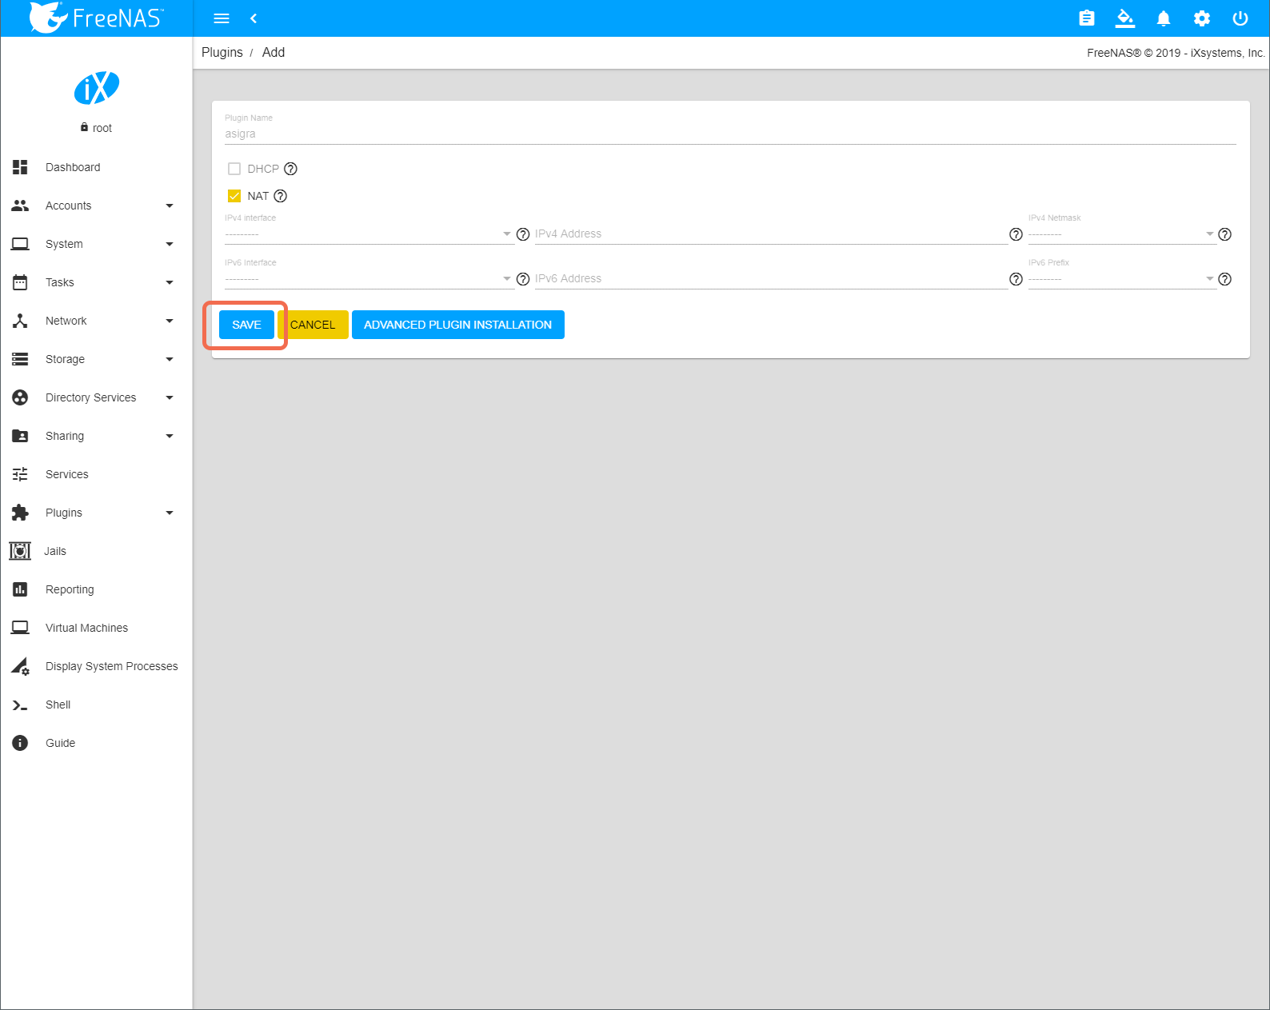Click the Reporting chart icon
This screenshot has width=1270, height=1010.
coord(20,589)
